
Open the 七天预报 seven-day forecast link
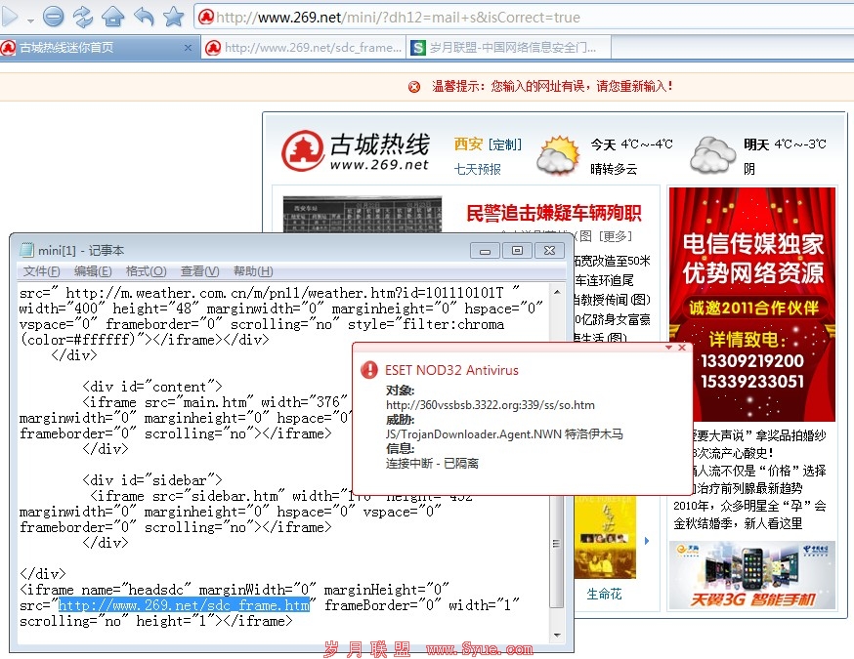tap(478, 169)
